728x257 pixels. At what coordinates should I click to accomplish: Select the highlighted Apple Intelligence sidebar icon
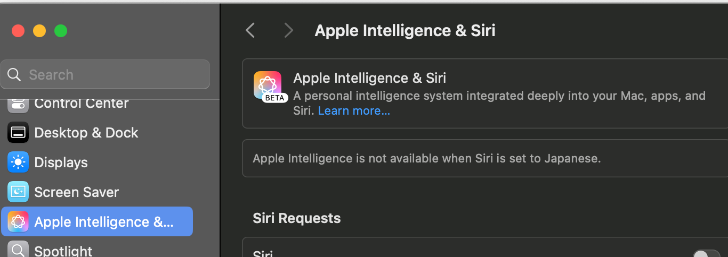tap(18, 222)
